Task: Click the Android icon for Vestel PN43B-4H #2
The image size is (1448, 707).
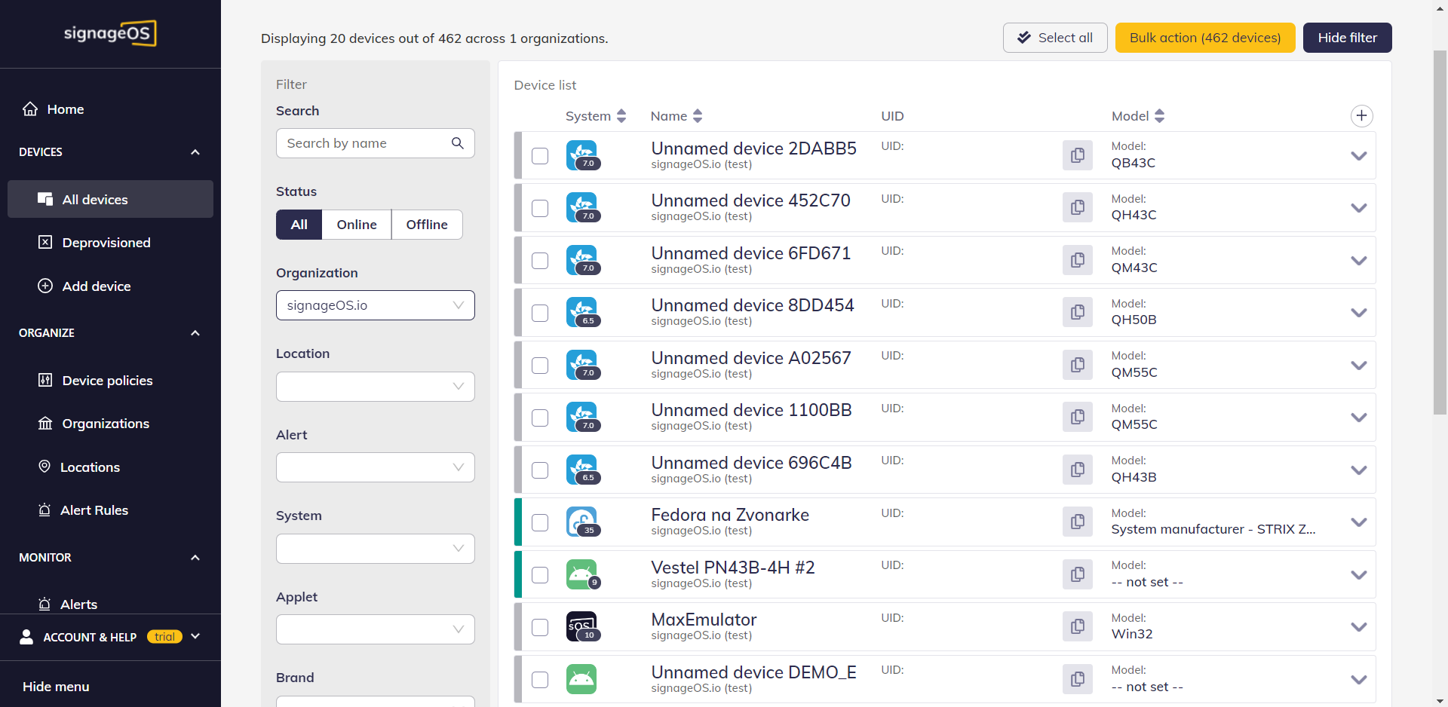Action: point(581,574)
